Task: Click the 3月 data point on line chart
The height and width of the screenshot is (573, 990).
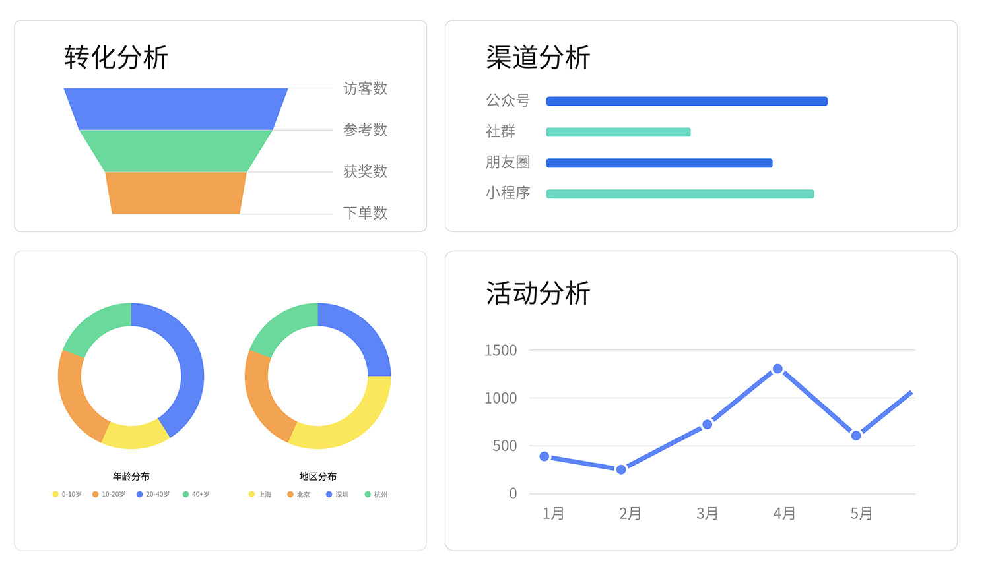Action: point(708,425)
